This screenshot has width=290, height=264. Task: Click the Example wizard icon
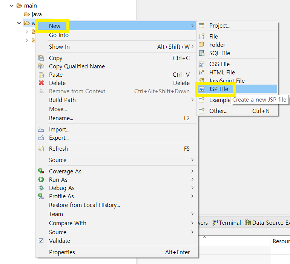click(x=202, y=100)
